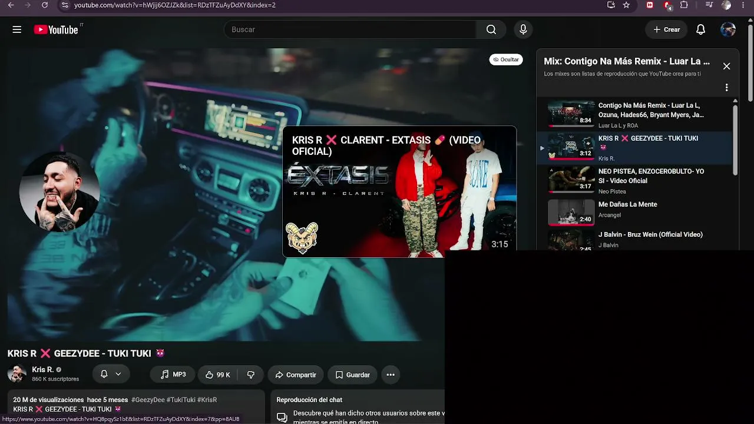Click the Mix playlist title heading
Screen dimensions: 754x424
627,61
